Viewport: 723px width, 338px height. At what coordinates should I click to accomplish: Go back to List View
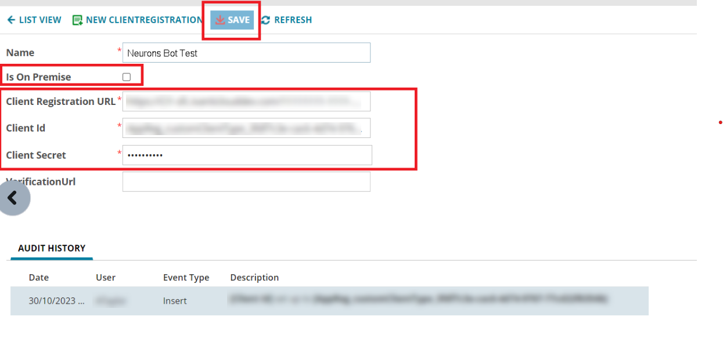[x=34, y=20]
